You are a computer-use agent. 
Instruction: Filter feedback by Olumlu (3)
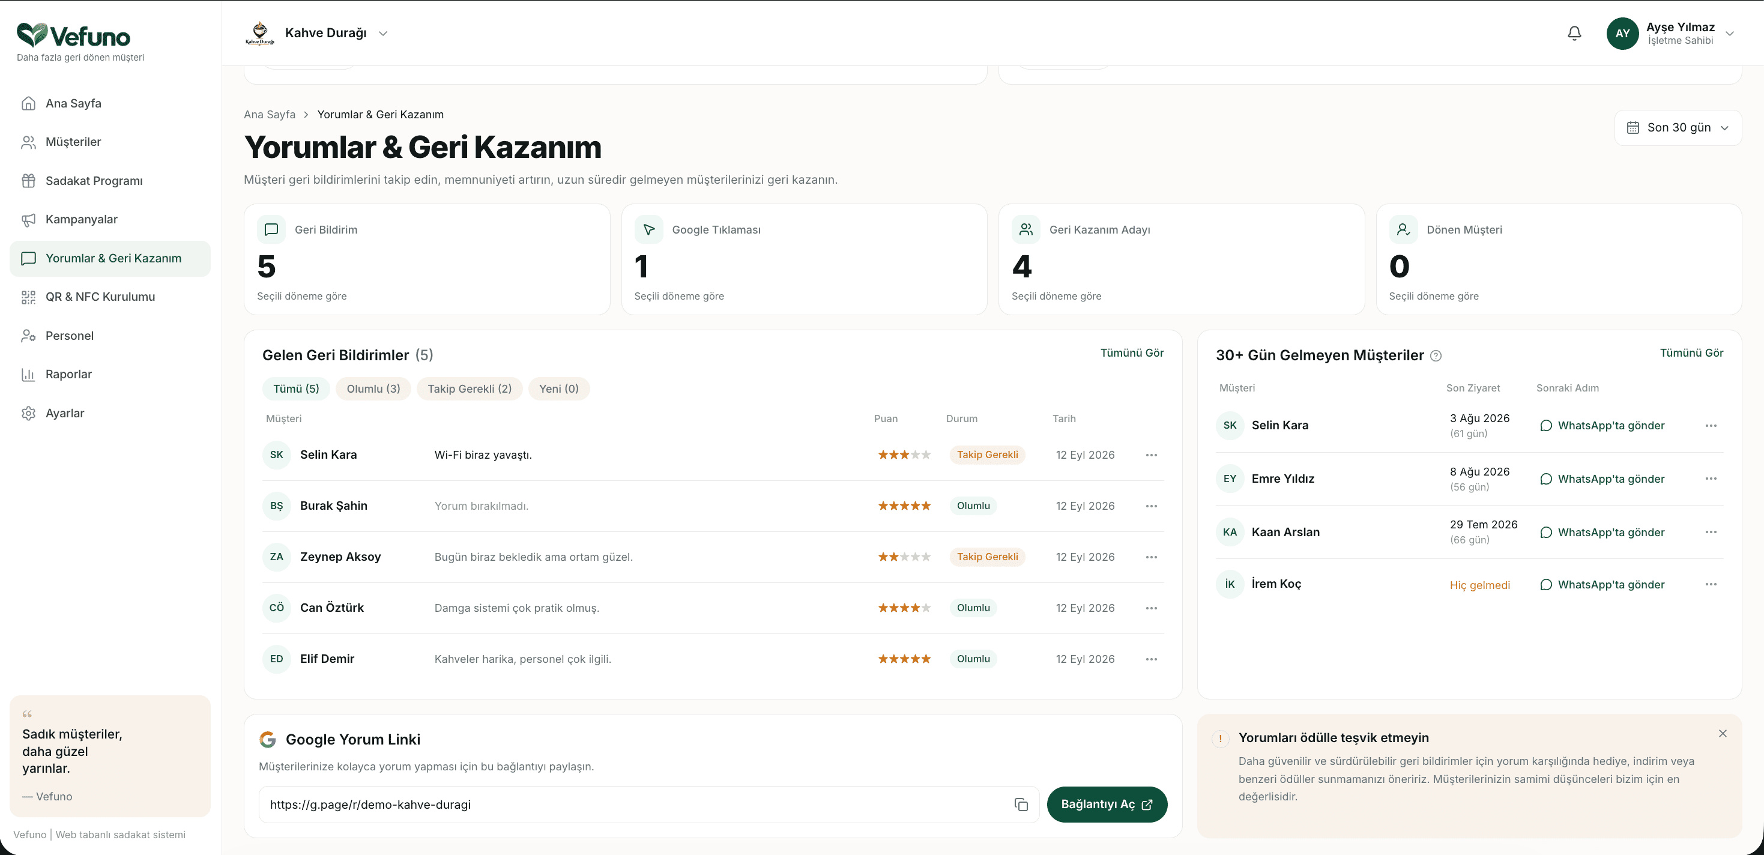click(x=373, y=389)
